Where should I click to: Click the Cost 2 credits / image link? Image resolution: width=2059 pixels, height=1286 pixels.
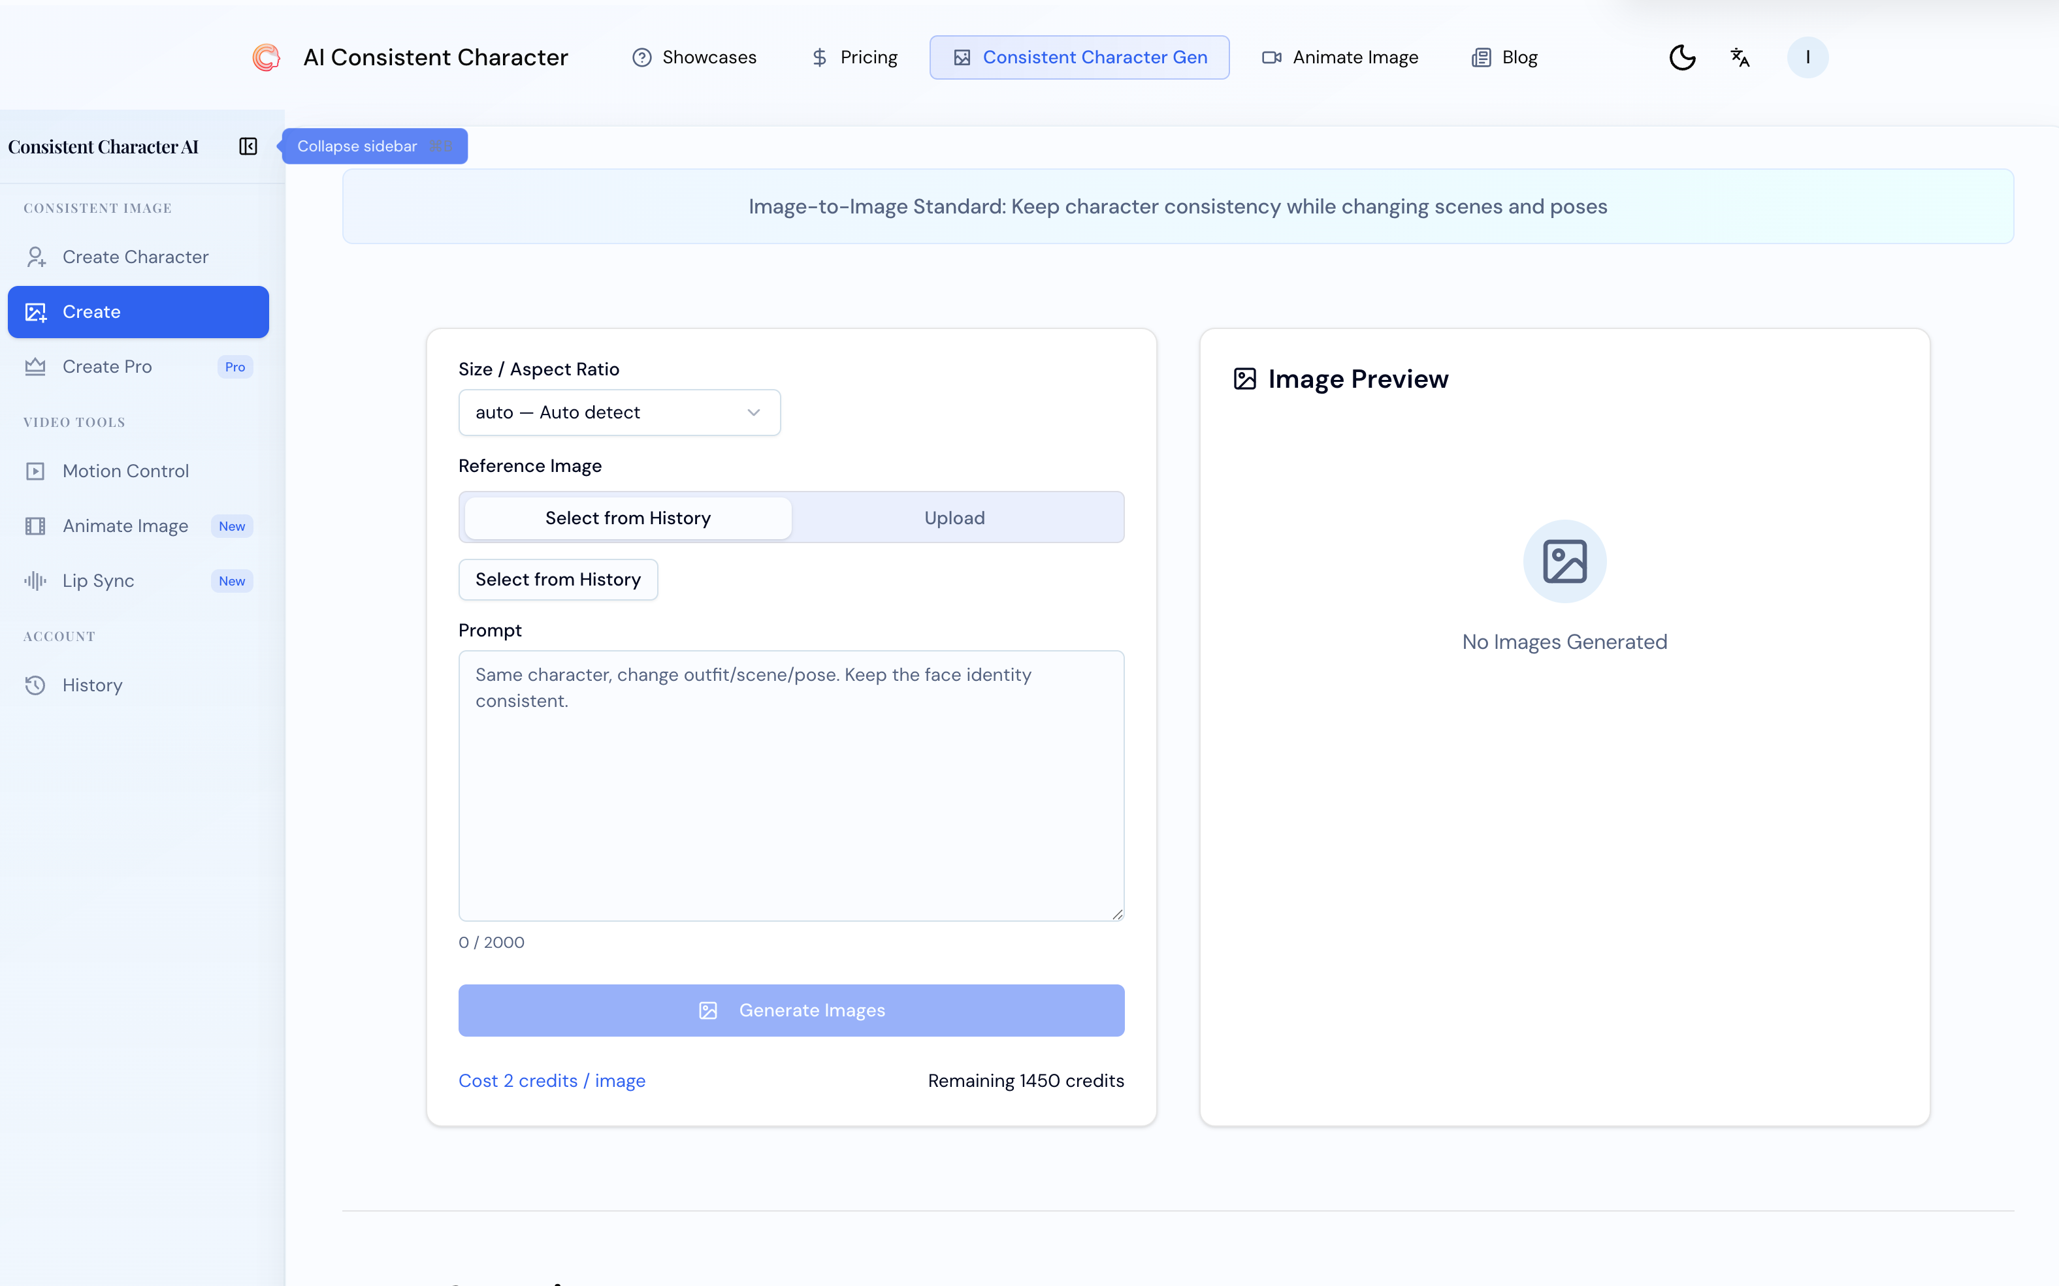(x=551, y=1080)
